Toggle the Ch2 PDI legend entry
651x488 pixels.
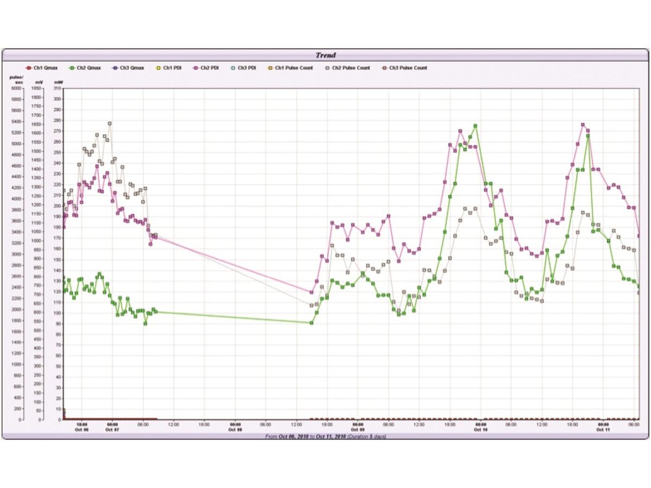coord(206,68)
